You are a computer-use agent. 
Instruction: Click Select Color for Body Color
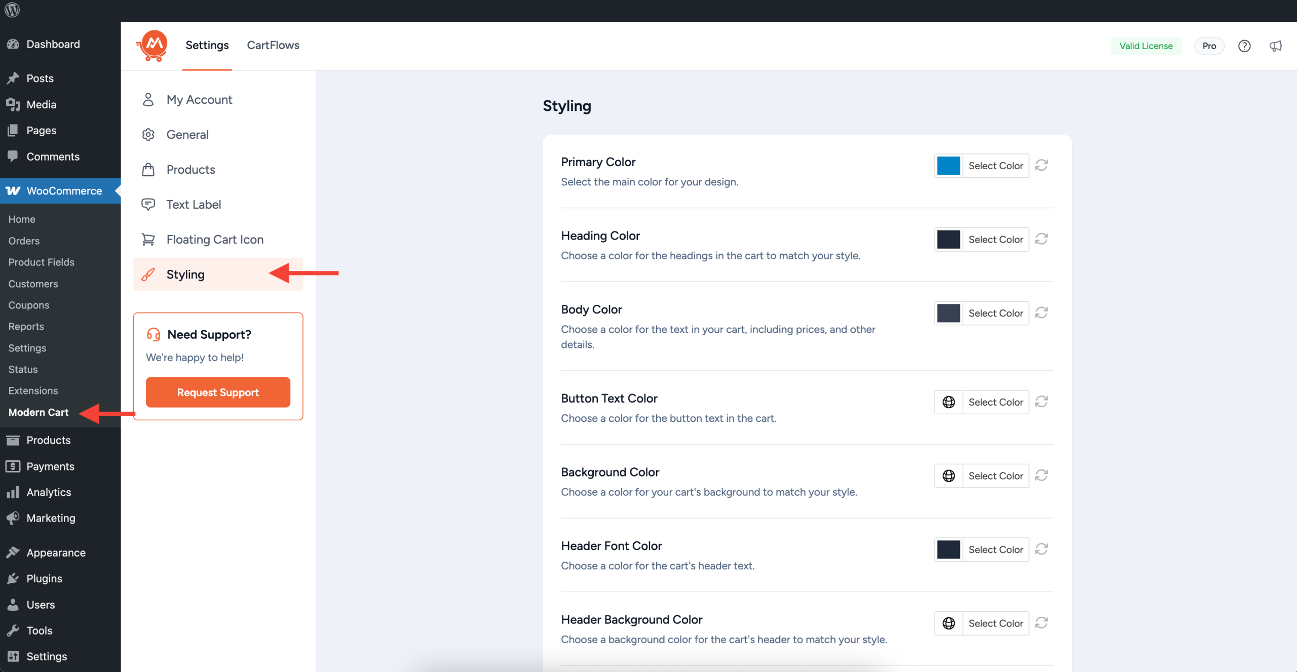click(x=996, y=313)
